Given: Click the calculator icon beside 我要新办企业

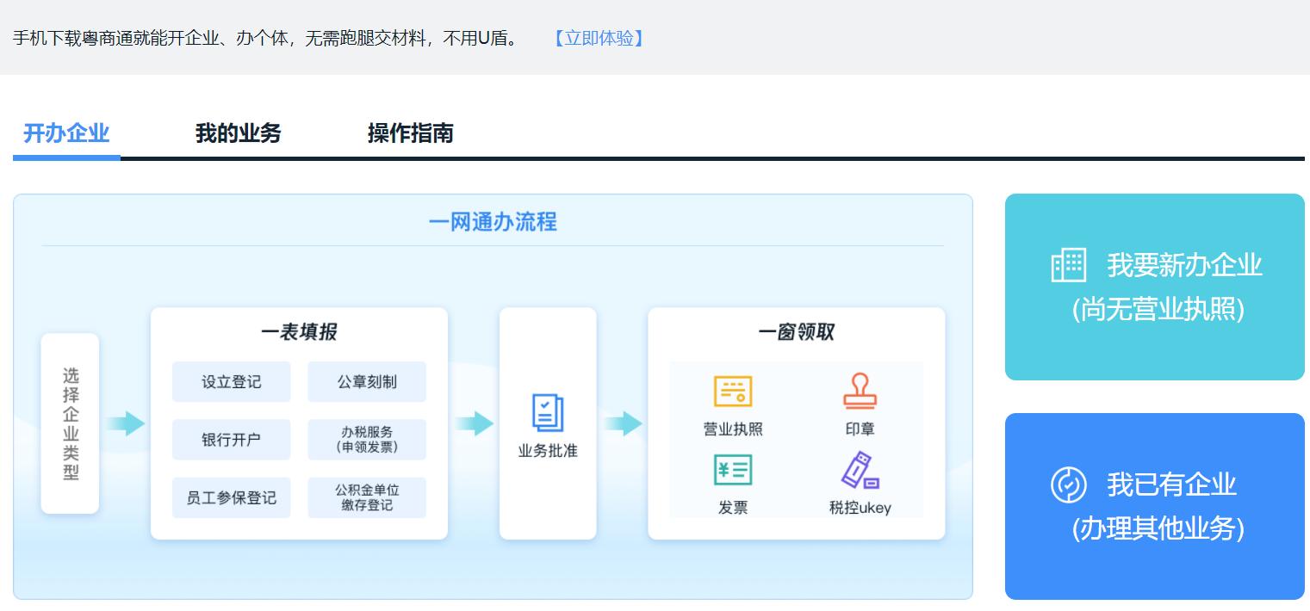Looking at the screenshot, I should (x=1069, y=265).
